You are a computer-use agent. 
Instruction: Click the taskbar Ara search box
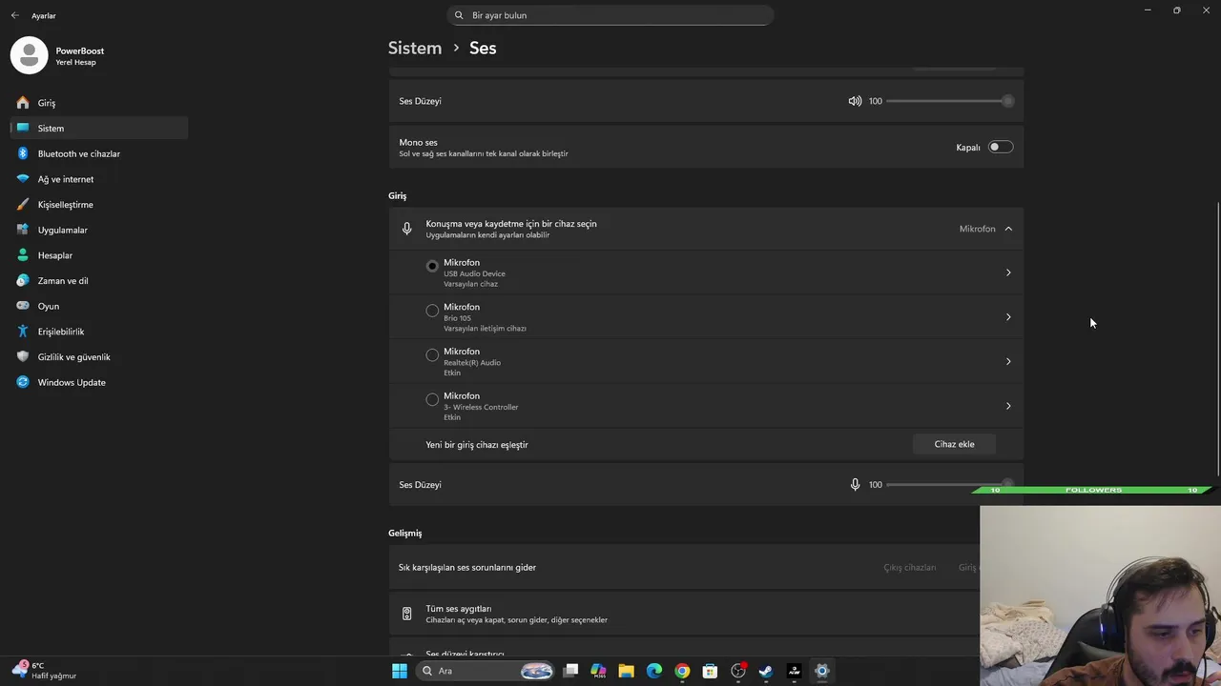click(486, 671)
